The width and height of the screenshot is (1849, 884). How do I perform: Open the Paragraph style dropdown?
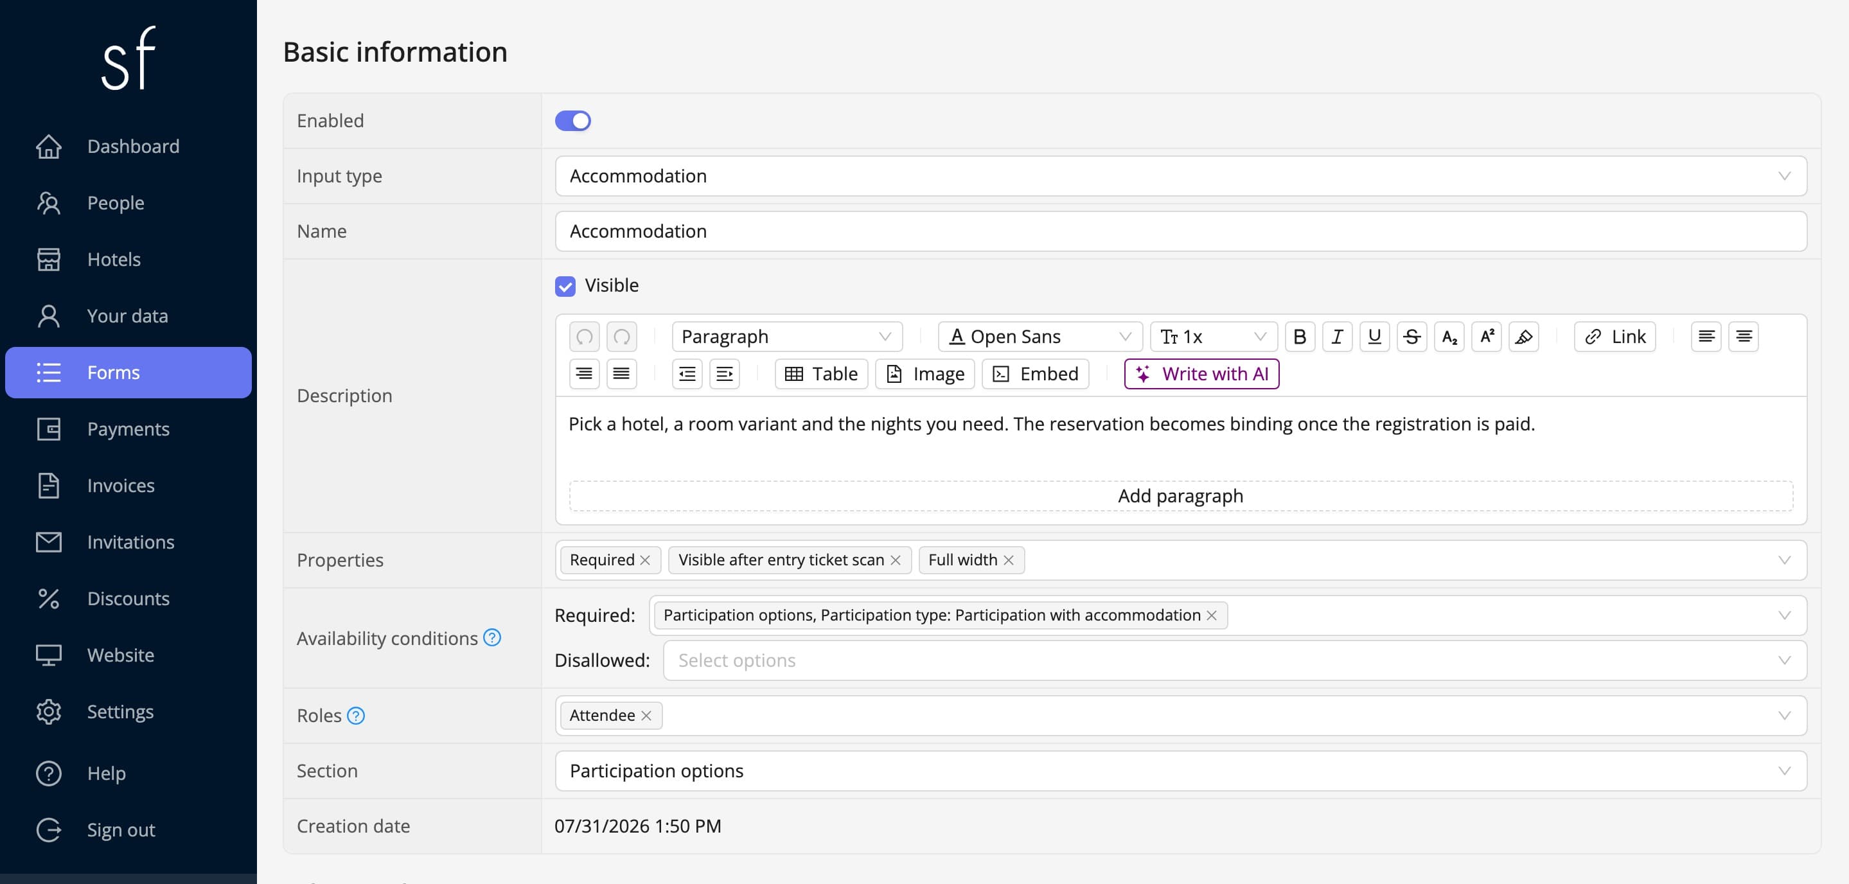[x=786, y=337]
